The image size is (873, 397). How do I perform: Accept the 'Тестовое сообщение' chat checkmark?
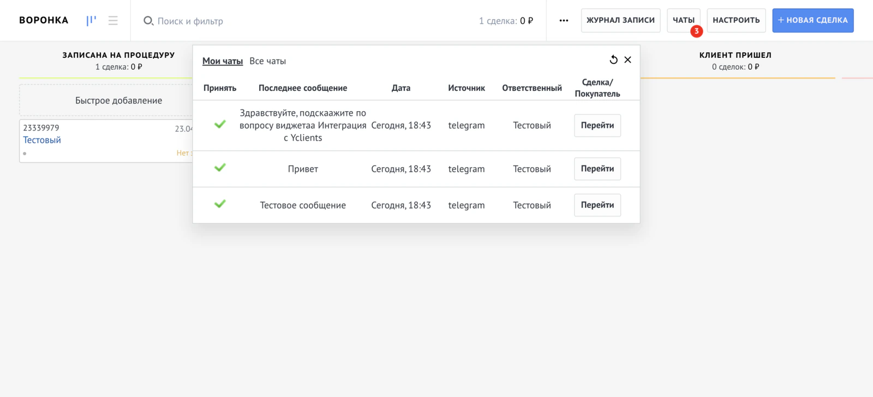point(220,204)
